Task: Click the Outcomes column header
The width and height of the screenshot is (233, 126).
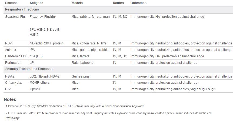Action: point(138,3)
